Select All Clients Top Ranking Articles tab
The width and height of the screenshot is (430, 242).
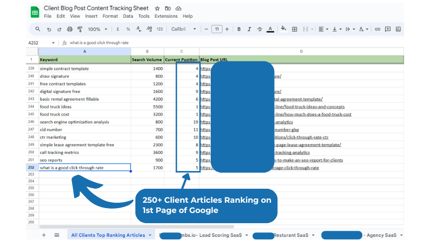pyautogui.click(x=108, y=235)
